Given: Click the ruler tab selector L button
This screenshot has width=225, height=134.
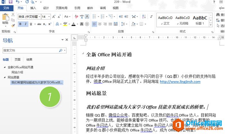Looking at the screenshot, I should (74, 38).
